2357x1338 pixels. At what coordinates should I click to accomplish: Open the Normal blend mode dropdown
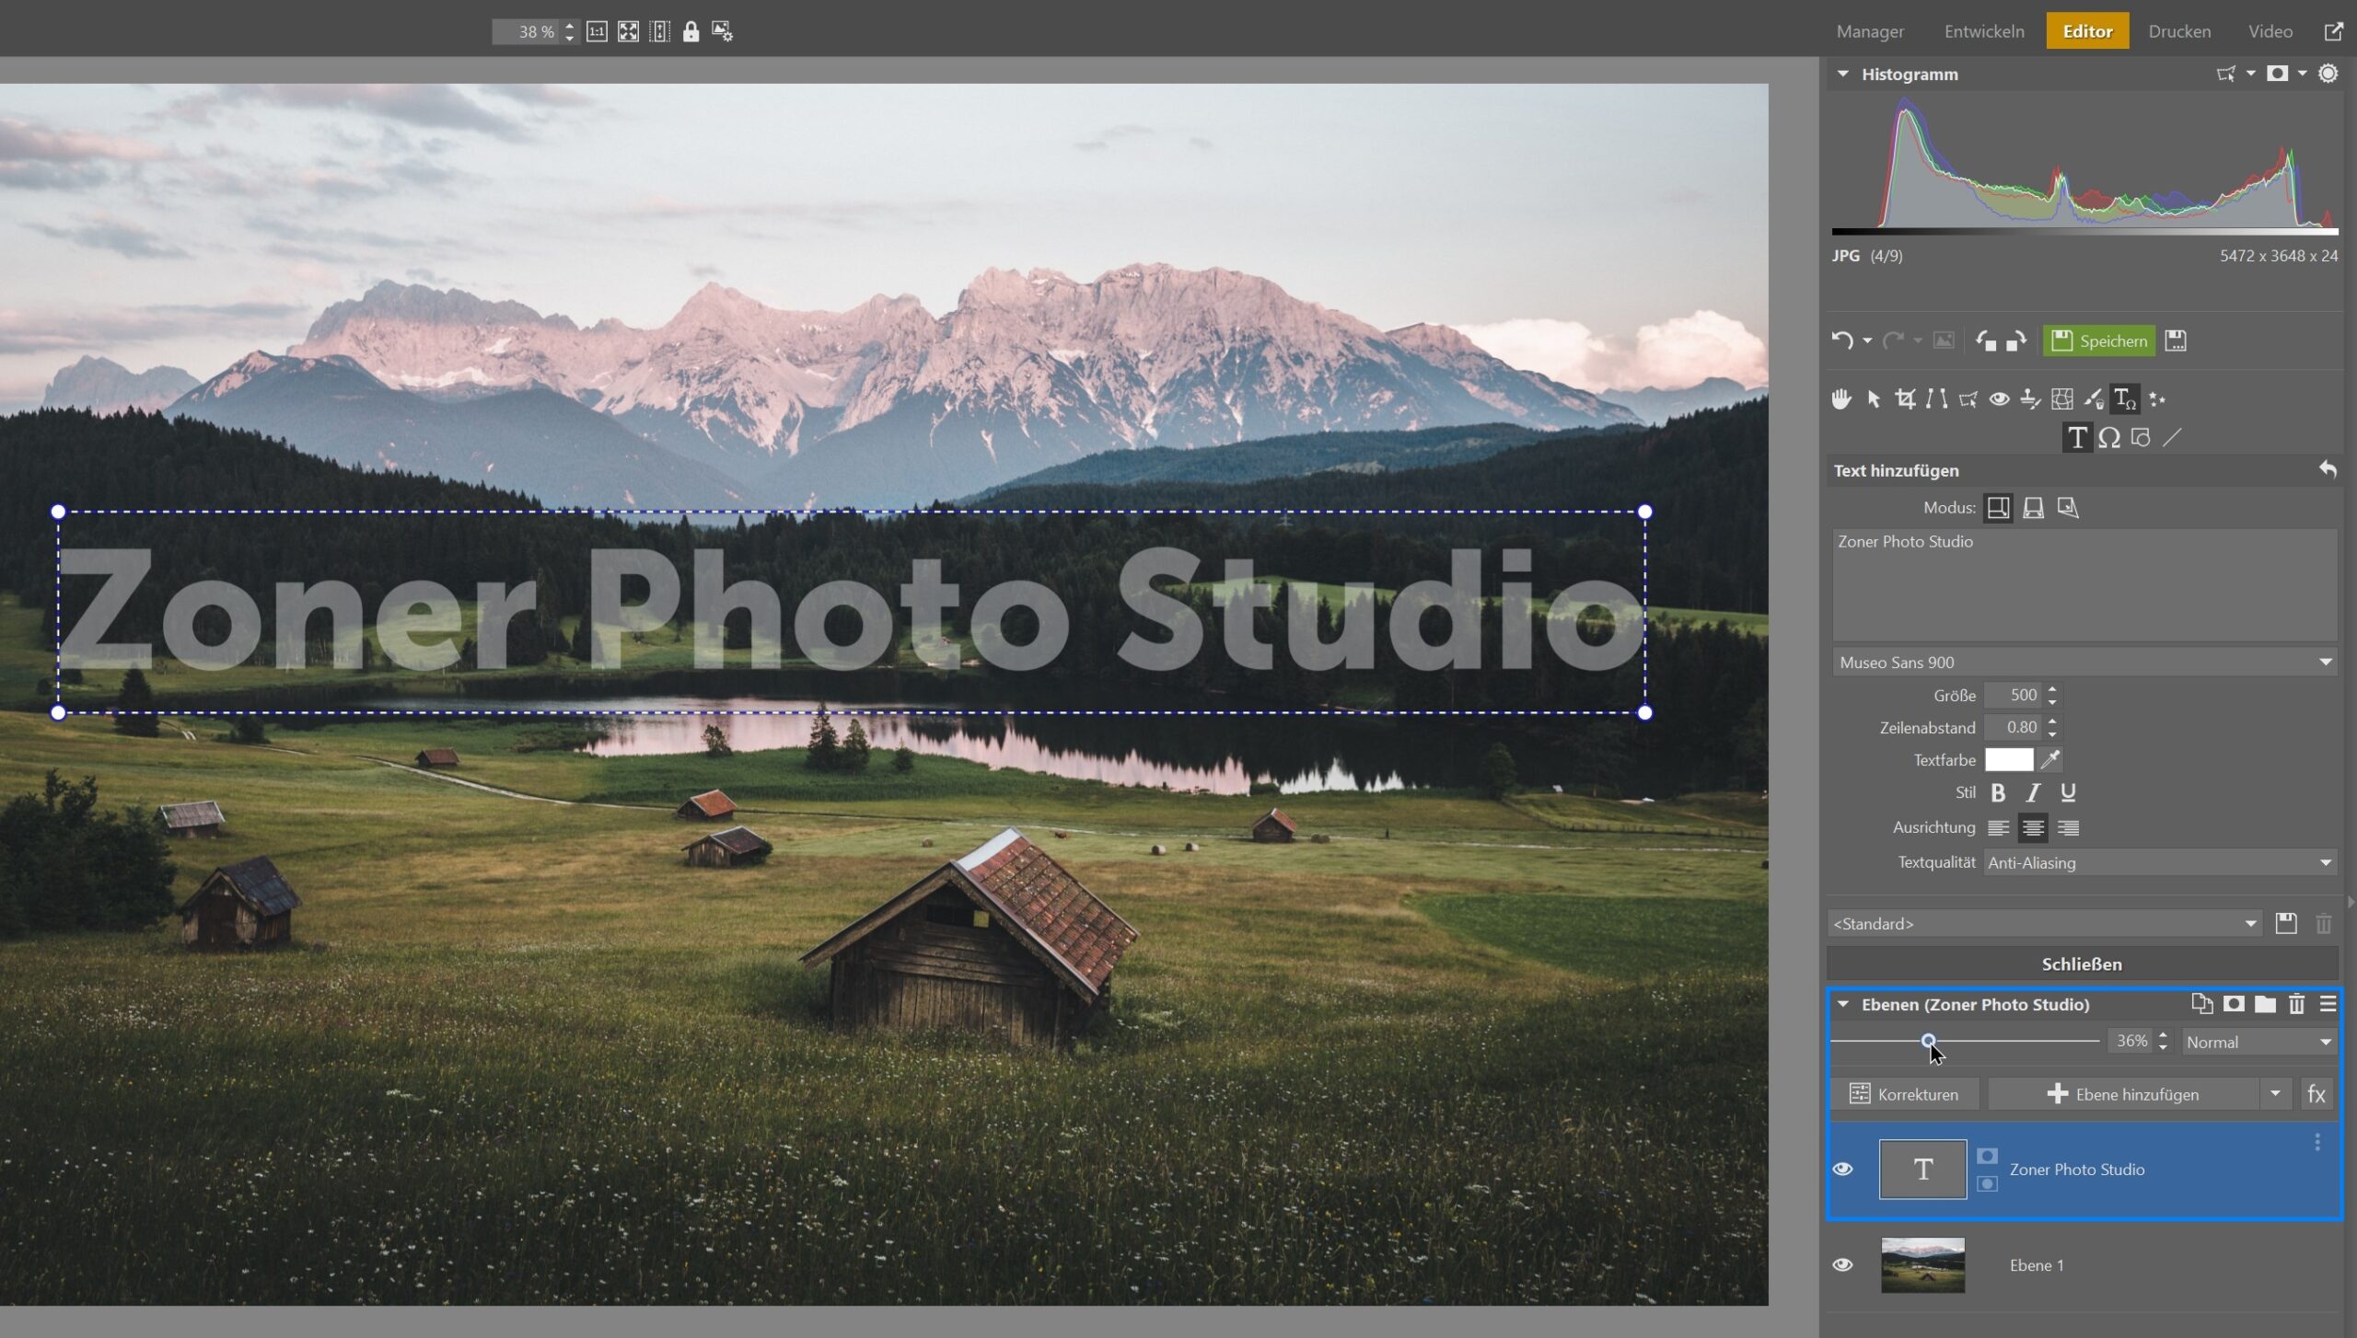[x=2258, y=1042]
